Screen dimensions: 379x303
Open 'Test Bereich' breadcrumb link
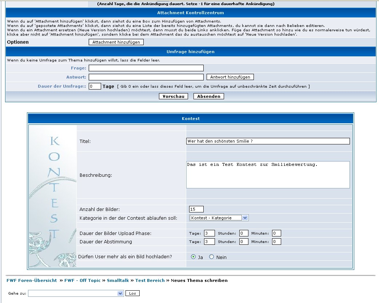(x=150, y=280)
